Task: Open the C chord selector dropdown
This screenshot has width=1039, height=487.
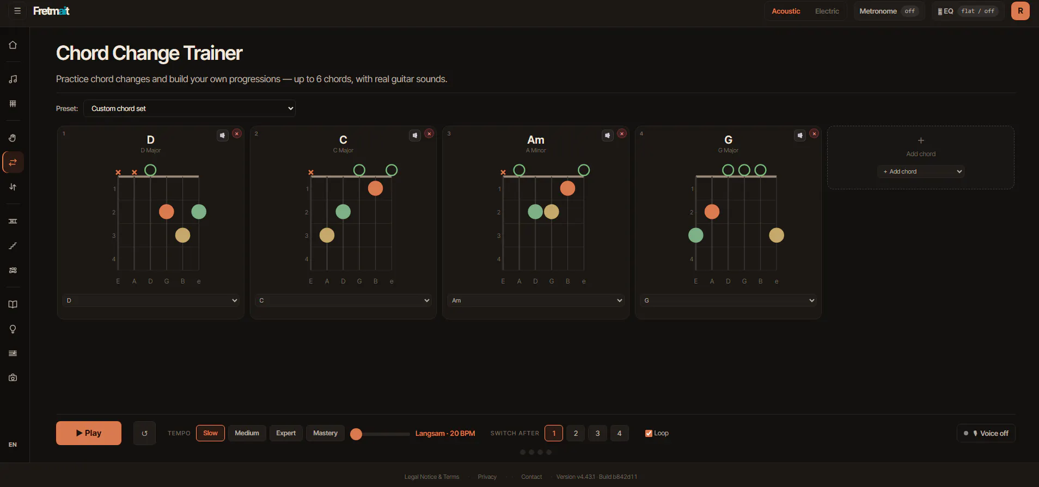Action: point(344,300)
